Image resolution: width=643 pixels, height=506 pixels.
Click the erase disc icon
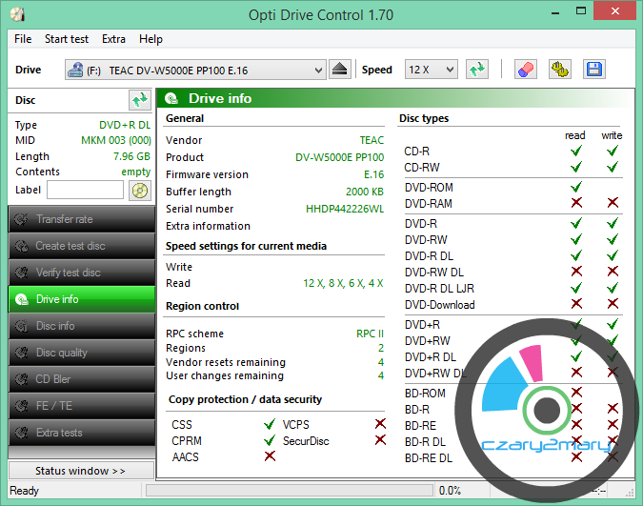[x=525, y=70]
